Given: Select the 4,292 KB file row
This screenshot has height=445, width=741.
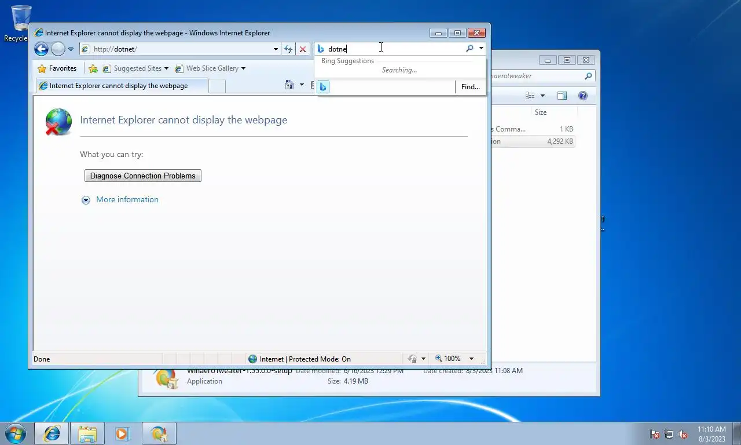Looking at the screenshot, I should point(533,141).
